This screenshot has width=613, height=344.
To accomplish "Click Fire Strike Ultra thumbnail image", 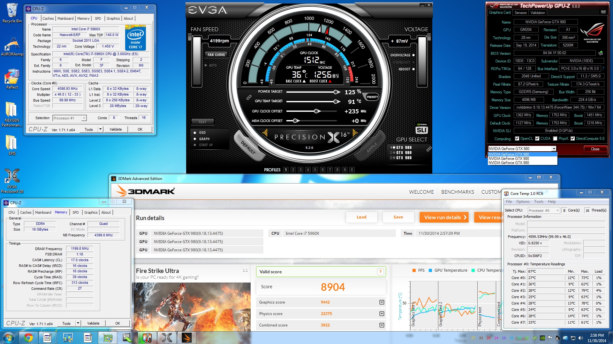I will 193,307.
